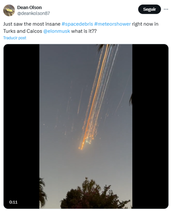Click the text 'right now in'
Viewport: 172px width, 211px height.
[x=145, y=24]
